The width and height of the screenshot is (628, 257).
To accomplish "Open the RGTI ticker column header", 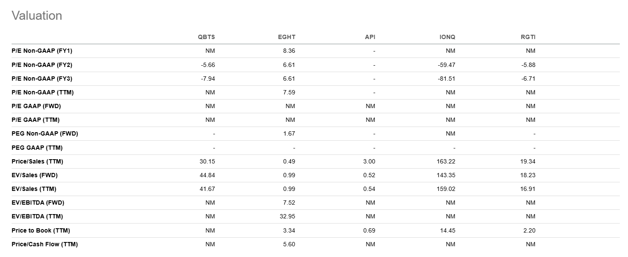I will pos(528,37).
